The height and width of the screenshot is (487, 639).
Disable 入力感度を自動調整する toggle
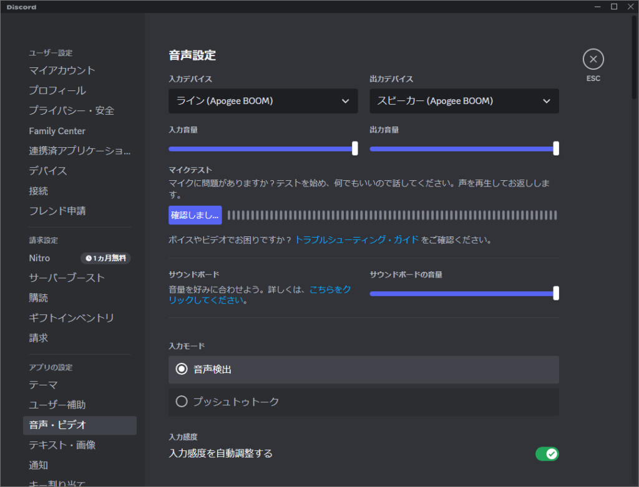pyautogui.click(x=547, y=454)
